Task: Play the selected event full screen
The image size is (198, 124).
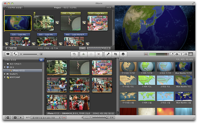Action: click(15, 118)
